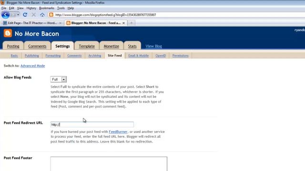The width and height of the screenshot is (305, 171).
Task: Go to Formatting settings sub-tab
Action: click(53, 56)
